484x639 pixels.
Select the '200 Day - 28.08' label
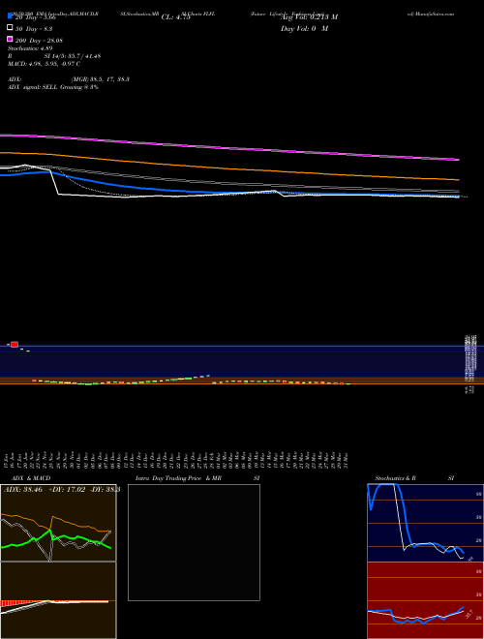coord(39,41)
